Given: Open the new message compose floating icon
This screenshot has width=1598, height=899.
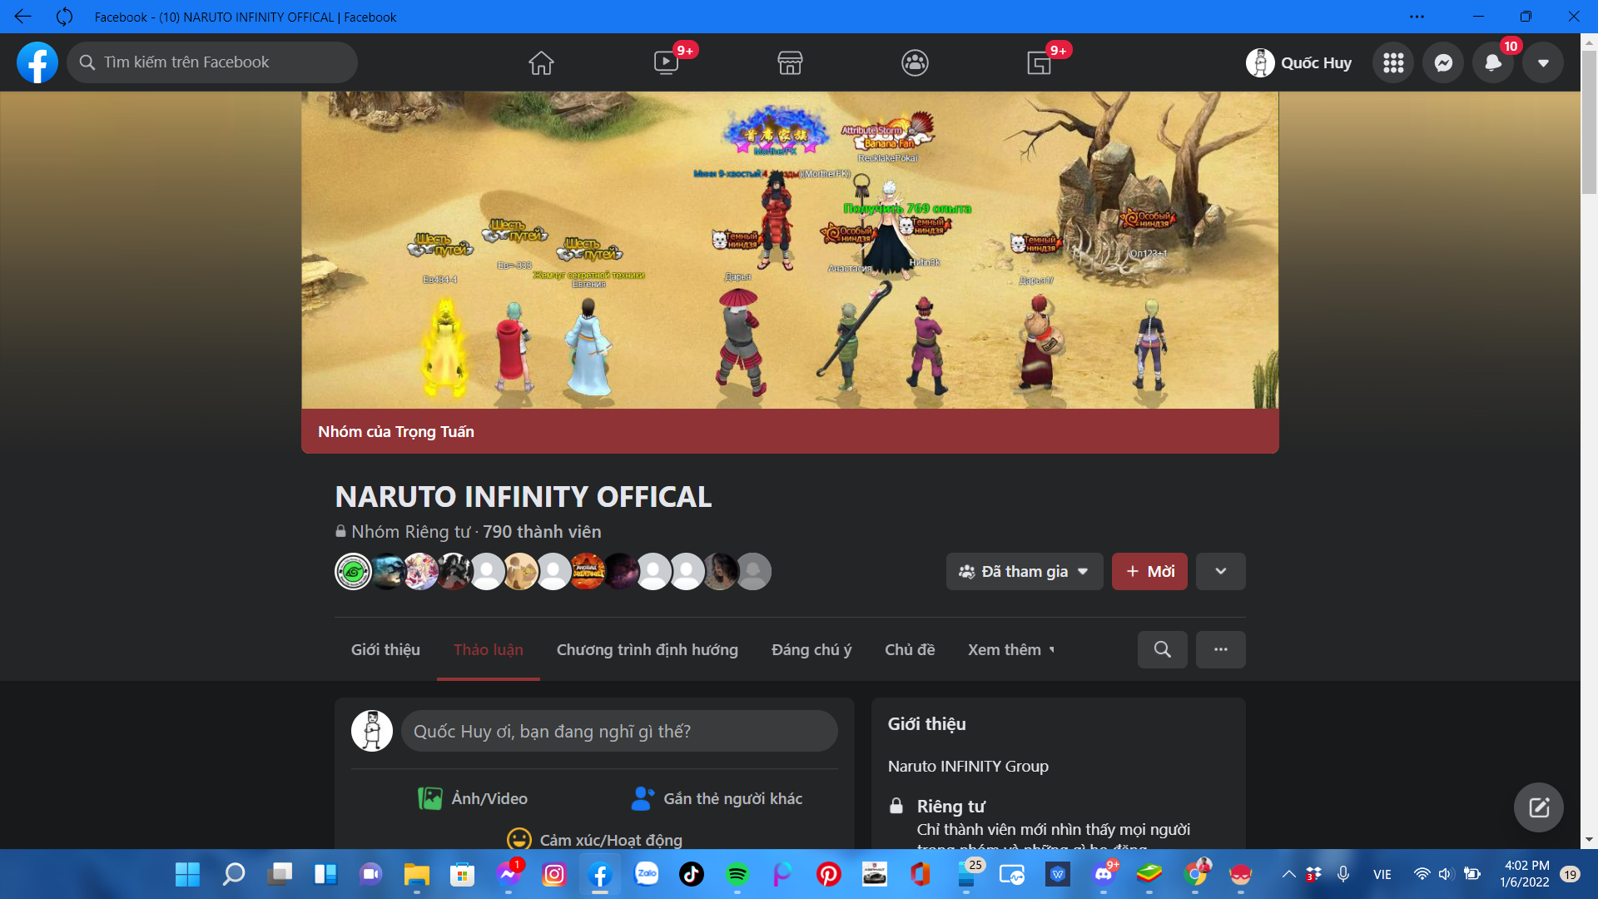Looking at the screenshot, I should point(1539,807).
